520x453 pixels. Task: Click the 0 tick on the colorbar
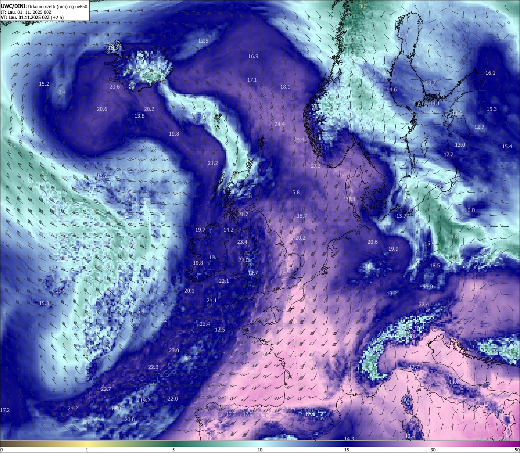[x=1, y=450]
